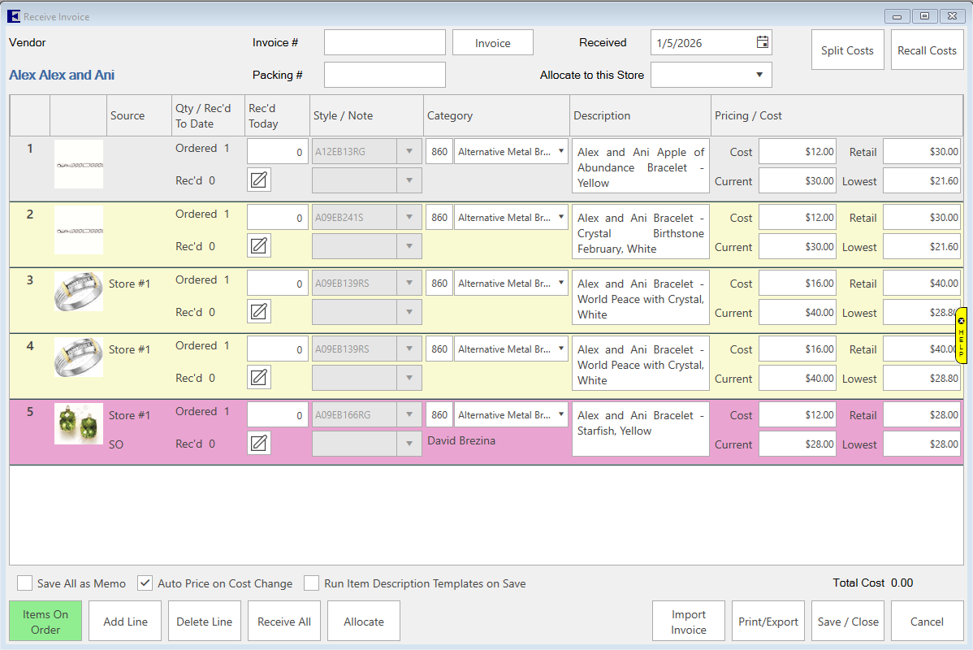
Task: Expand the Allocate to this Store dropdown
Action: click(x=759, y=75)
